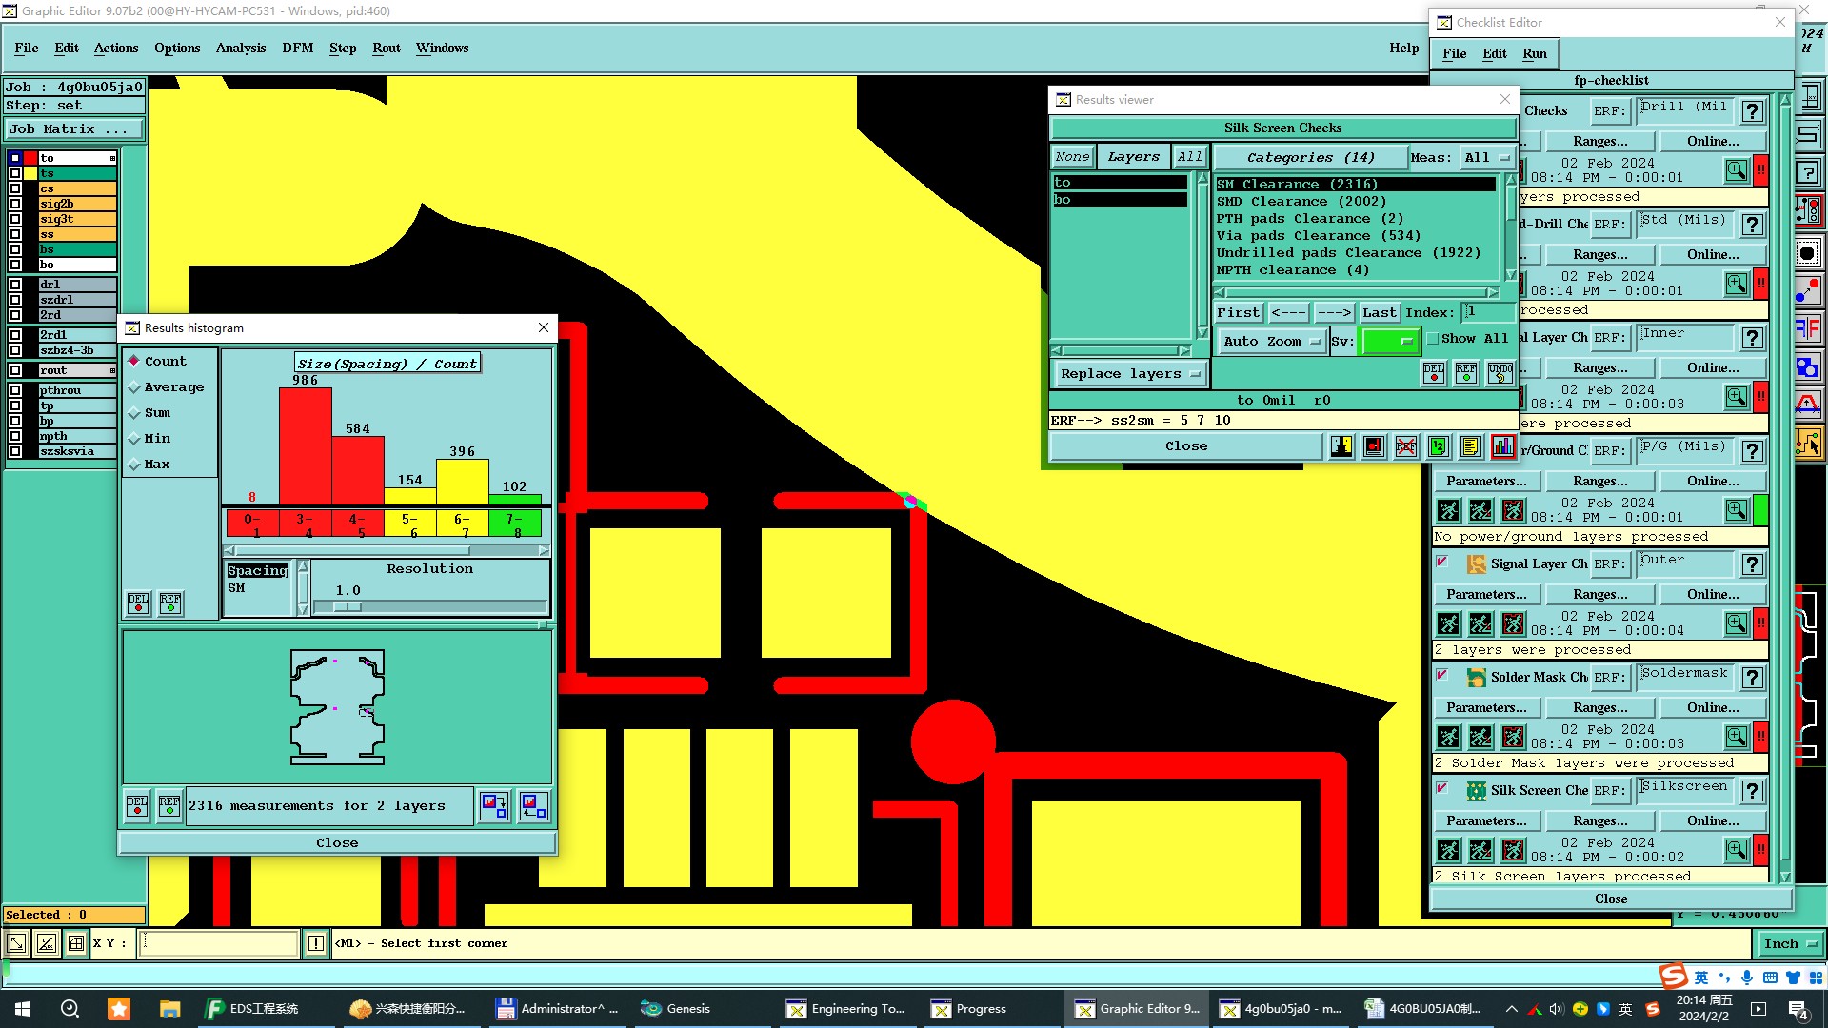Click magnifier icon for Silk Screen Checks

point(1737,849)
